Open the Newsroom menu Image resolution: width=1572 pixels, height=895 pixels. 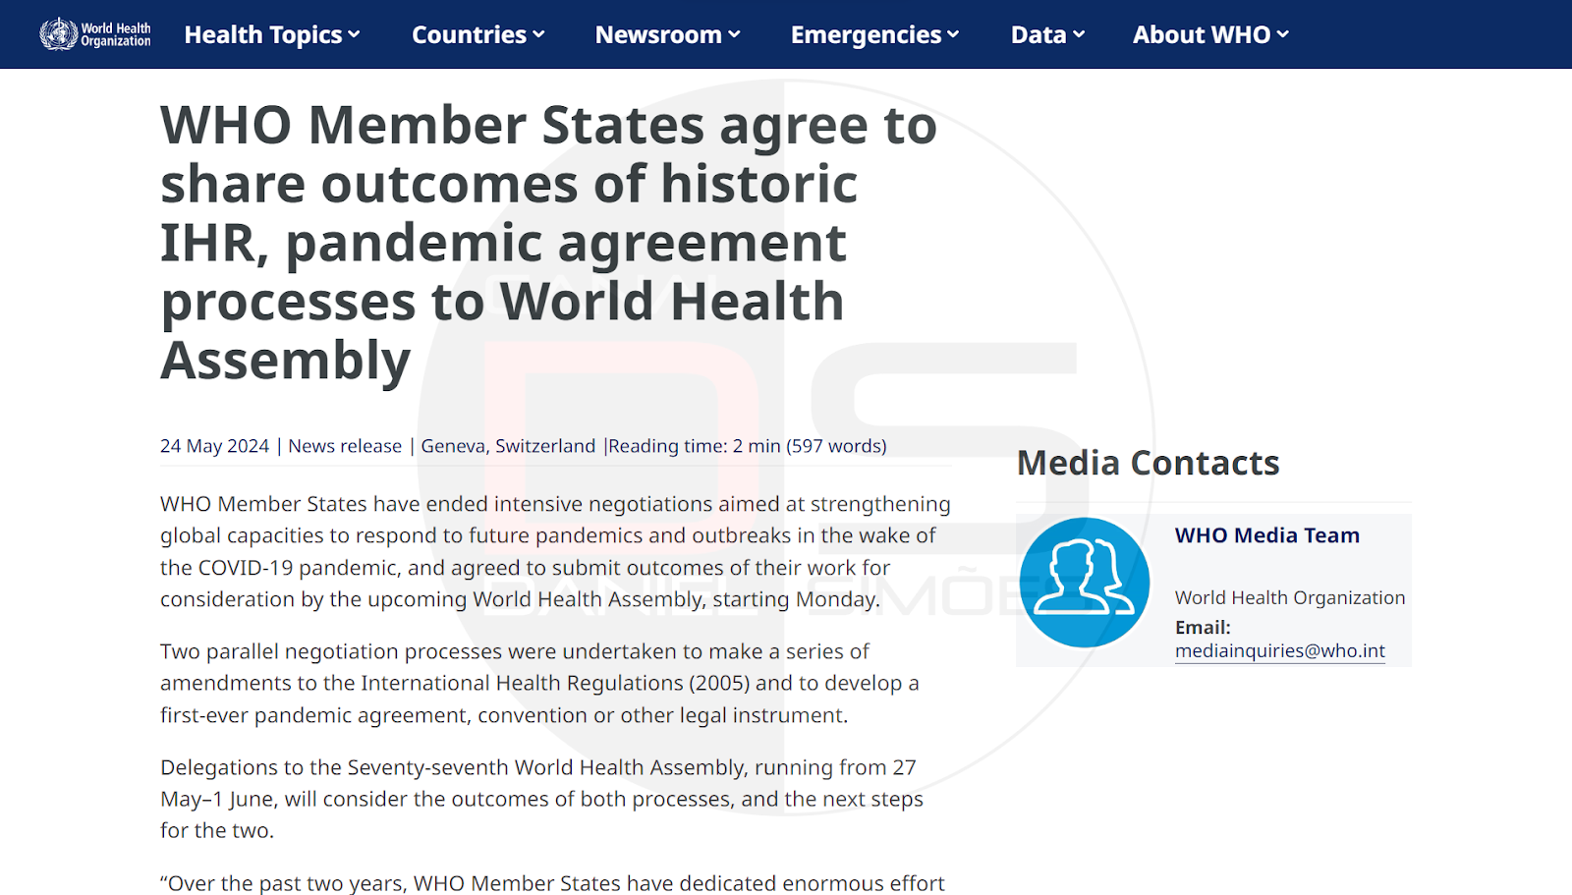667,34
